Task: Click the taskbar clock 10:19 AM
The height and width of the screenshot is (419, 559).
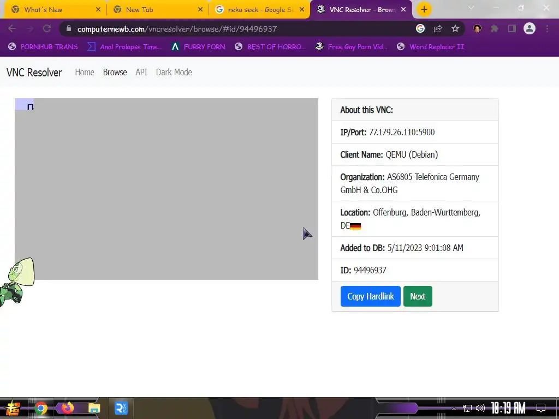Action: click(508, 408)
